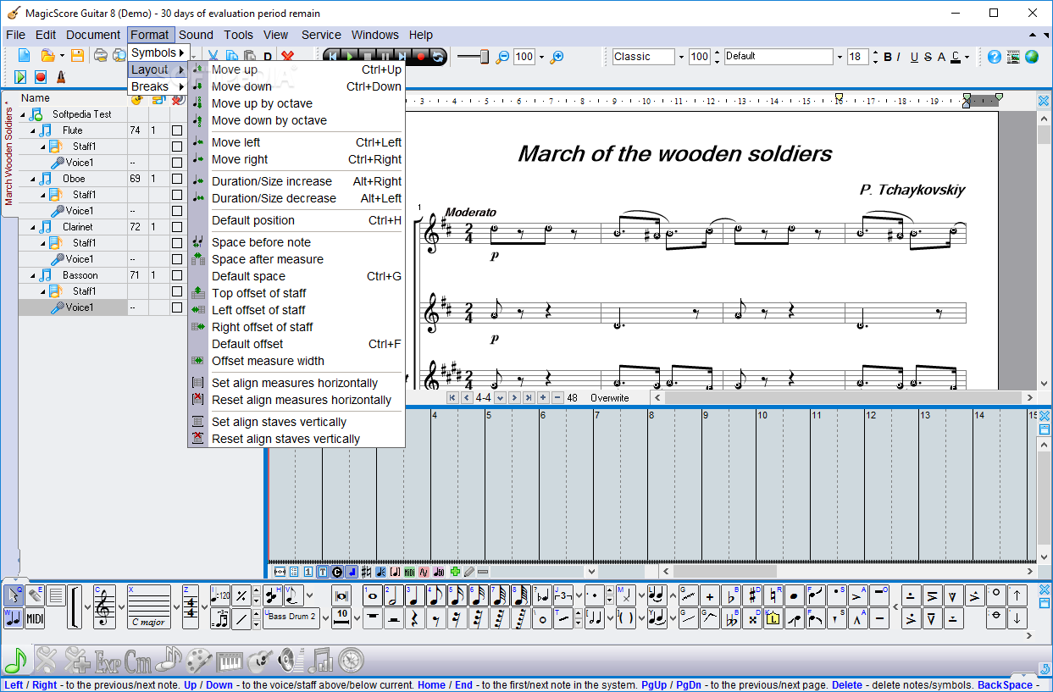This screenshot has height=692, width=1053.
Task: Open the Sound menu
Action: pos(196,35)
